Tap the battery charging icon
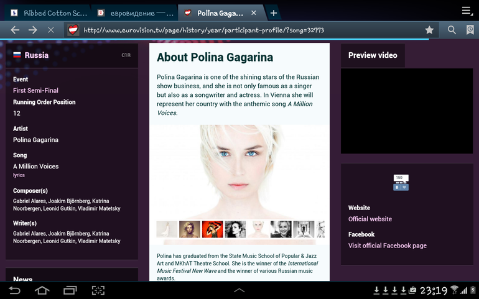 tap(473, 290)
